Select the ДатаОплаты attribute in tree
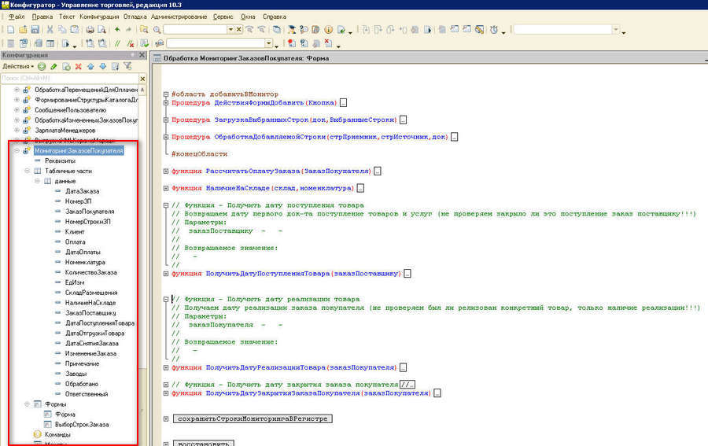This screenshot has width=708, height=446. tap(82, 252)
